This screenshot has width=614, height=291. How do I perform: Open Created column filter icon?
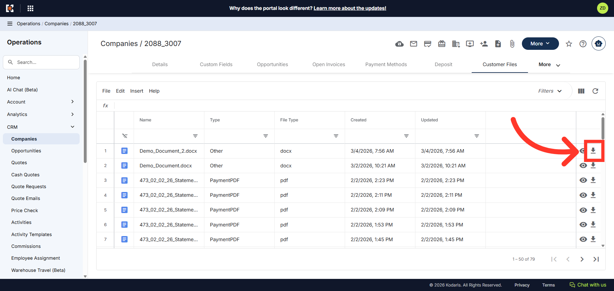(x=406, y=136)
